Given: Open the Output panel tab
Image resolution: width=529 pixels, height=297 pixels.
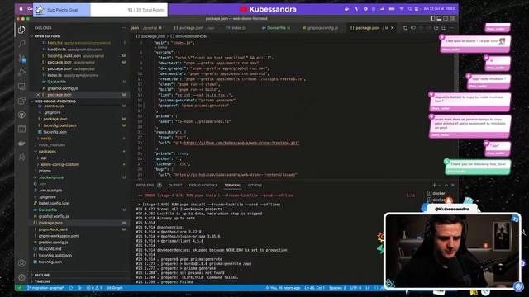Looking at the screenshot, I should 175,185.
